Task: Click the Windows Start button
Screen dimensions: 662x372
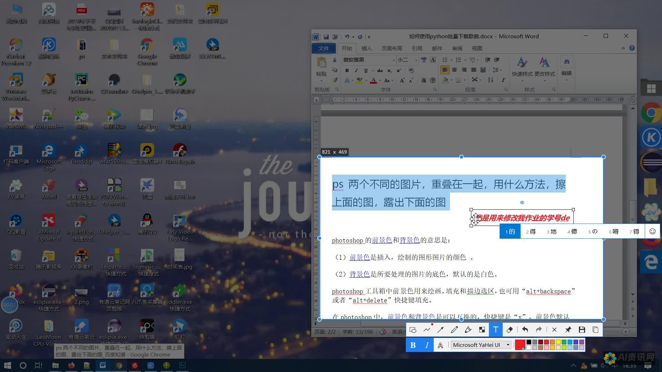Action: (7, 365)
